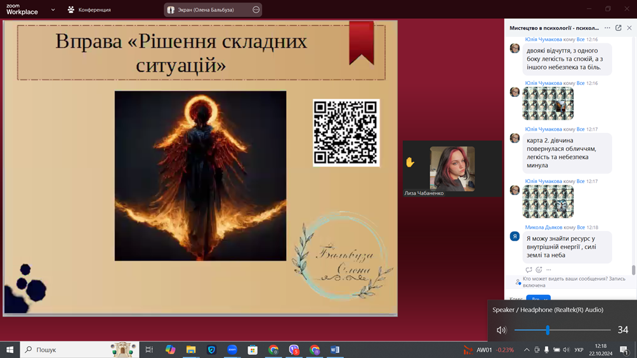Open the image thumbnail sent at 12:16
Viewport: 637px width, 358px height.
[x=548, y=103]
